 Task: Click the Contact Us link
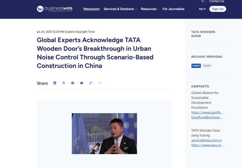217,1
